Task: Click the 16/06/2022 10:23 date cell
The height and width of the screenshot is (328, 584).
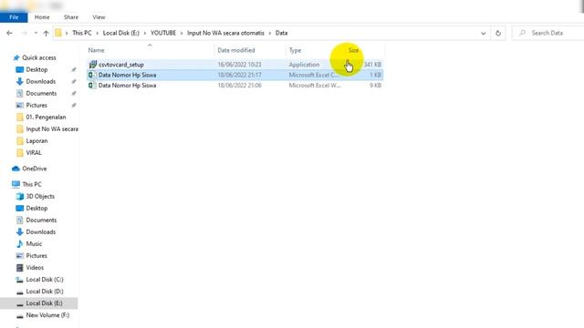Action: pos(239,65)
